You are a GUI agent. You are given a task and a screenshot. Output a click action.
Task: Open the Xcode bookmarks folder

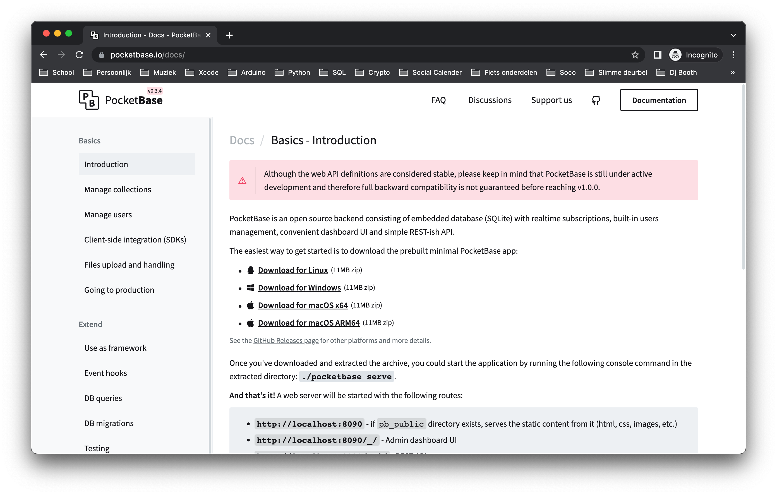point(202,72)
